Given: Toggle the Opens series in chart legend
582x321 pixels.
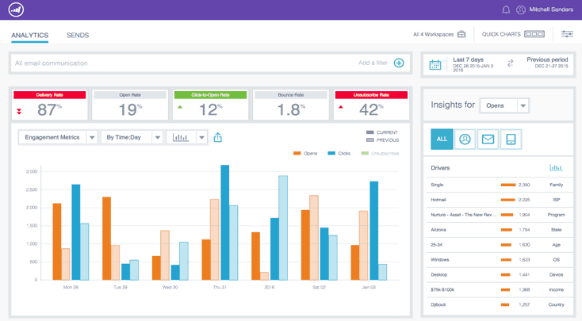Looking at the screenshot, I should click(305, 154).
